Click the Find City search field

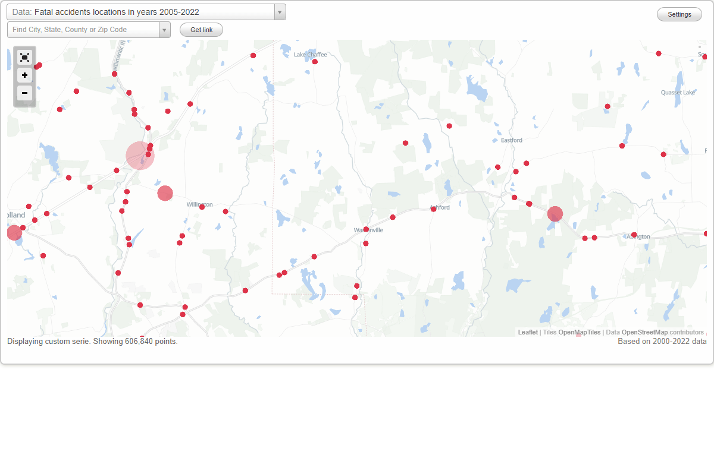[x=83, y=29]
